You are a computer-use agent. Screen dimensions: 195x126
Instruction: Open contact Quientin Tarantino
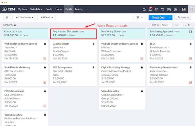coord(160,51)
